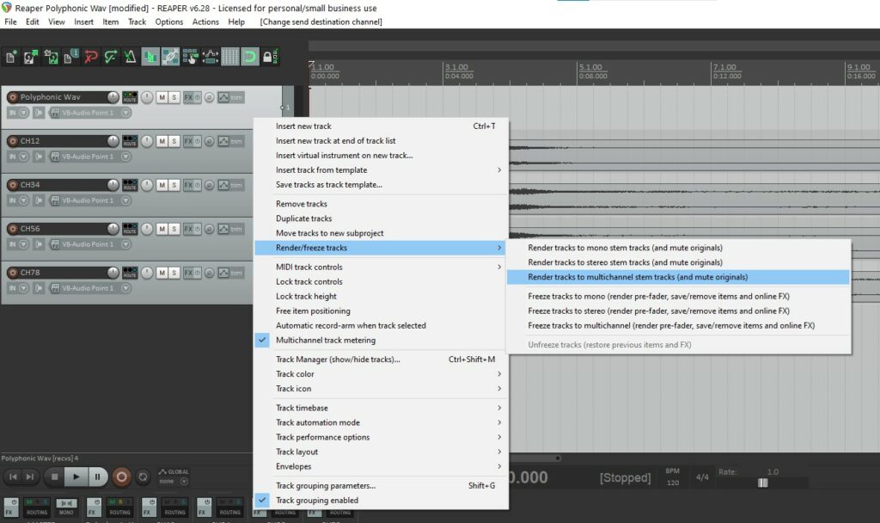Expand the Track color submenu
This screenshot has width=880, height=523.
381,373
